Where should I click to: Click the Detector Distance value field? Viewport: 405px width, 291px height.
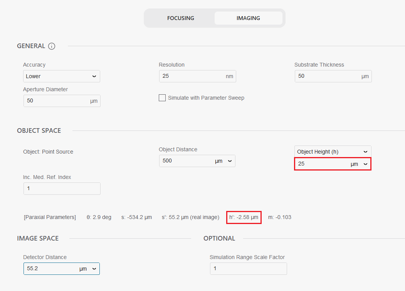(50, 269)
